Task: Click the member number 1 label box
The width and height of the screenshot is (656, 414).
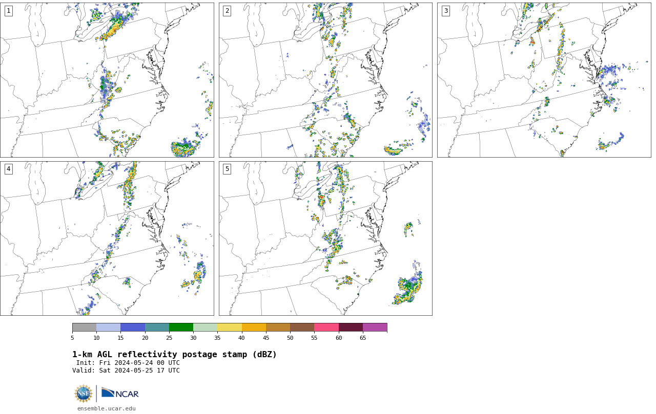Action: pyautogui.click(x=8, y=11)
